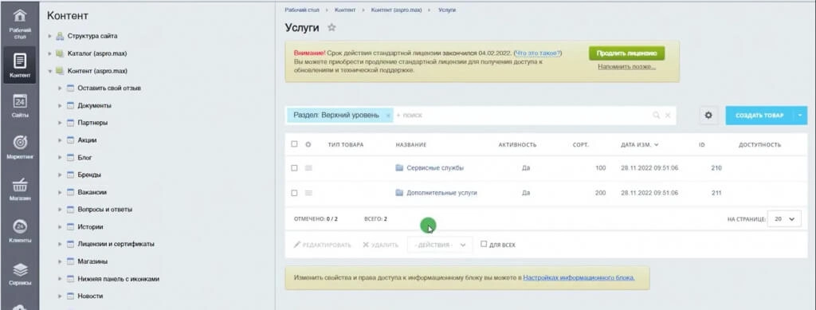The image size is (816, 310).
Task: Sort by the ID column header
Action: coord(701,144)
